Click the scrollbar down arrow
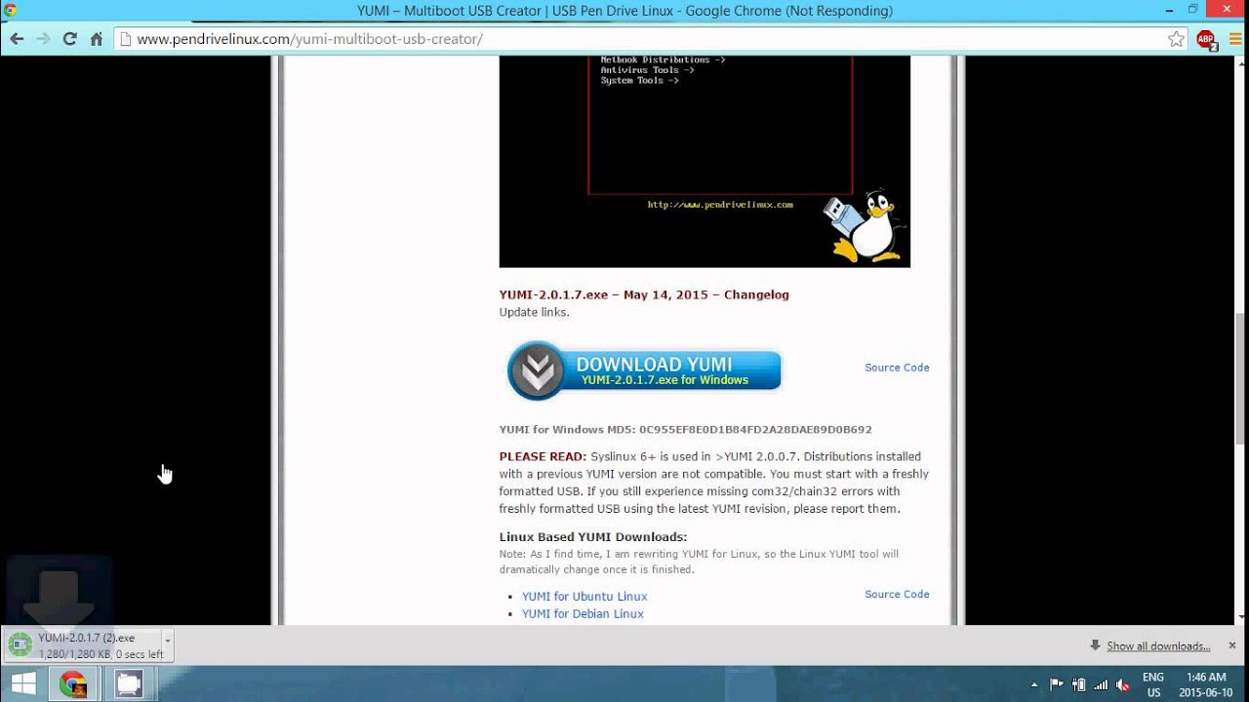Screen dimensions: 1249x702 point(1241,616)
